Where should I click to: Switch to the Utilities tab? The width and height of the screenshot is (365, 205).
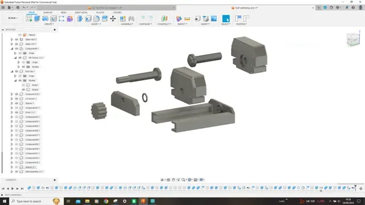[117, 13]
